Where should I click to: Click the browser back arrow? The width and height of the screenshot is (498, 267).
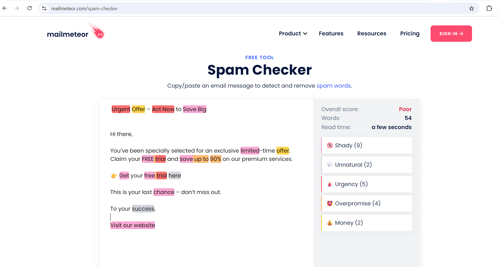pos(5,8)
